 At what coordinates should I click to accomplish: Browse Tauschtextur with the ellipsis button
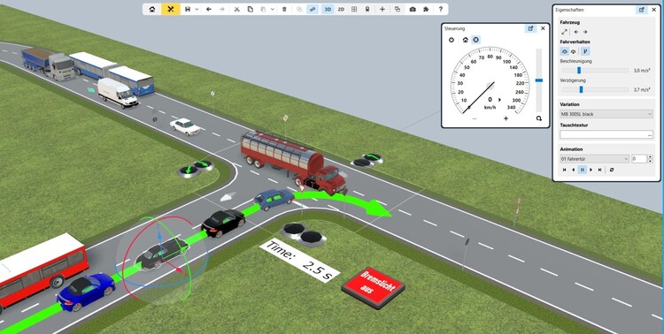click(650, 135)
